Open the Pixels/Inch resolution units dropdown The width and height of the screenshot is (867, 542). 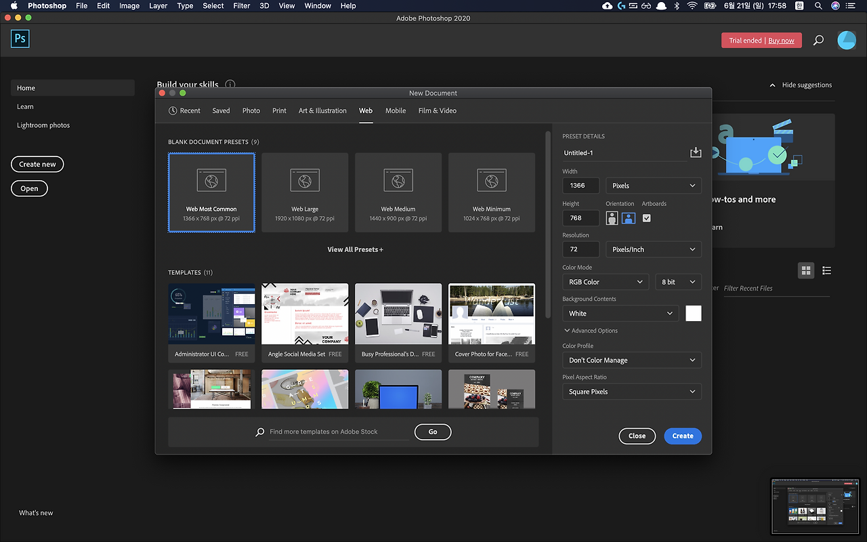point(654,249)
